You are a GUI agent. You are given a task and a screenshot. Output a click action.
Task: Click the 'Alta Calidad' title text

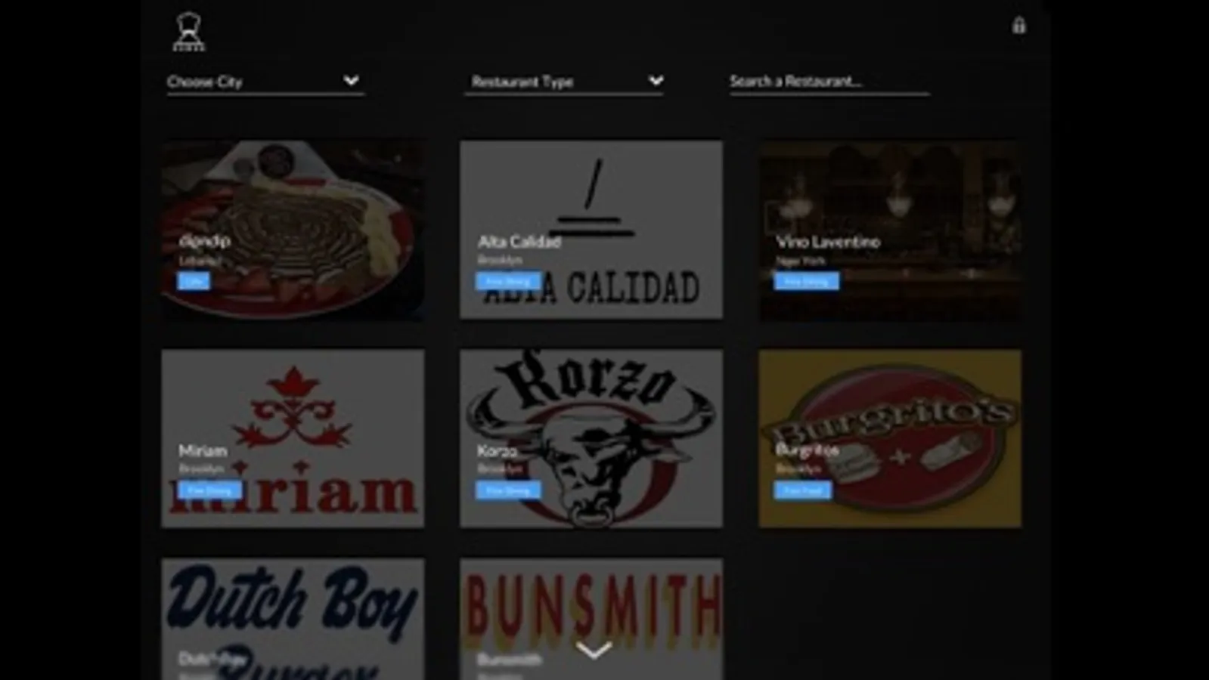[x=519, y=242]
